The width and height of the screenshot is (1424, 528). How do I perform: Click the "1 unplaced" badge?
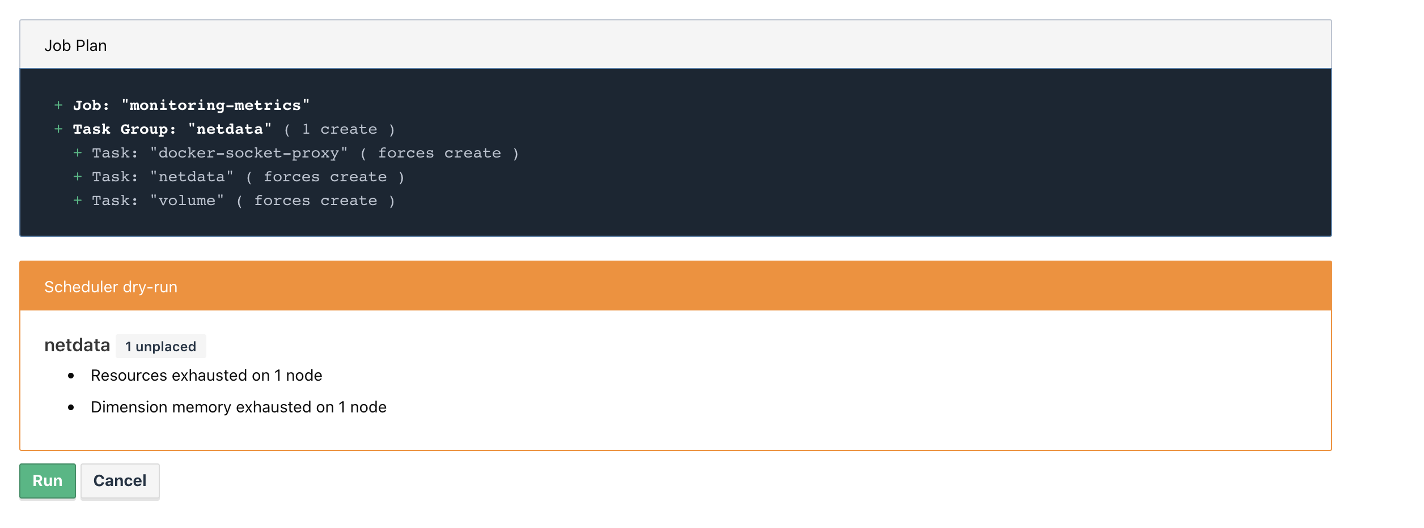[160, 346]
